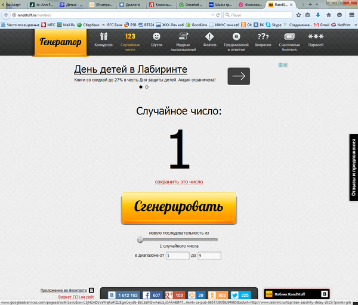Click the arrow button on the Лабиринт ad
This screenshot has height=305, width=358.
tap(239, 76)
